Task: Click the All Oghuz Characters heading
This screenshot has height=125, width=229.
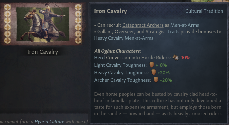Action: (118, 51)
